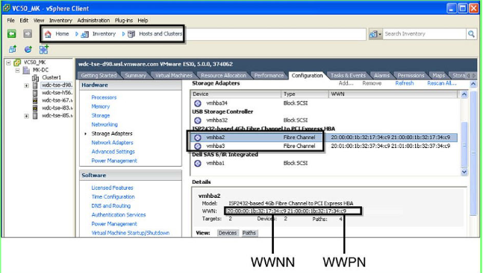The height and width of the screenshot is (273, 483).
Task: Click the add host toolbar icon with plus
Action: [44, 49]
